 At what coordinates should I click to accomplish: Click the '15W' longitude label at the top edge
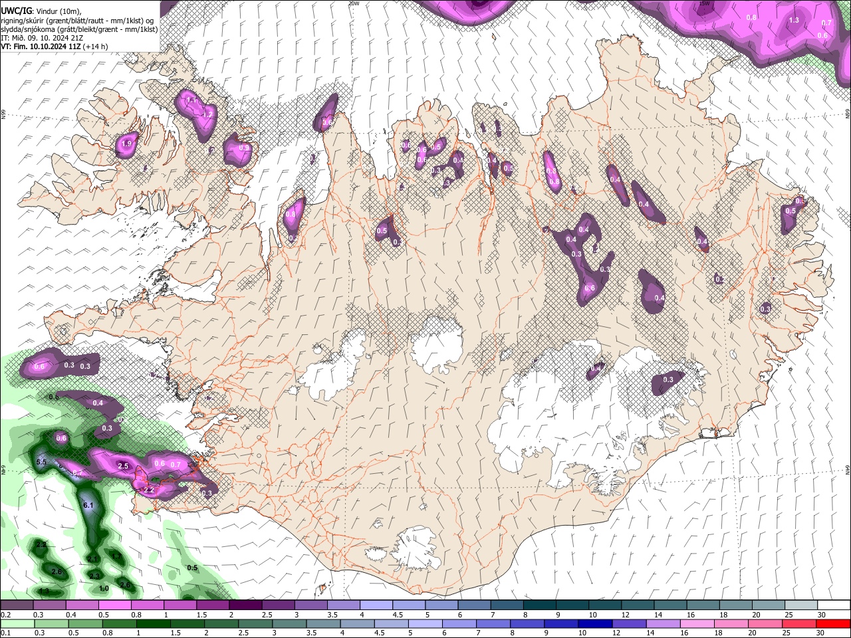(704, 3)
